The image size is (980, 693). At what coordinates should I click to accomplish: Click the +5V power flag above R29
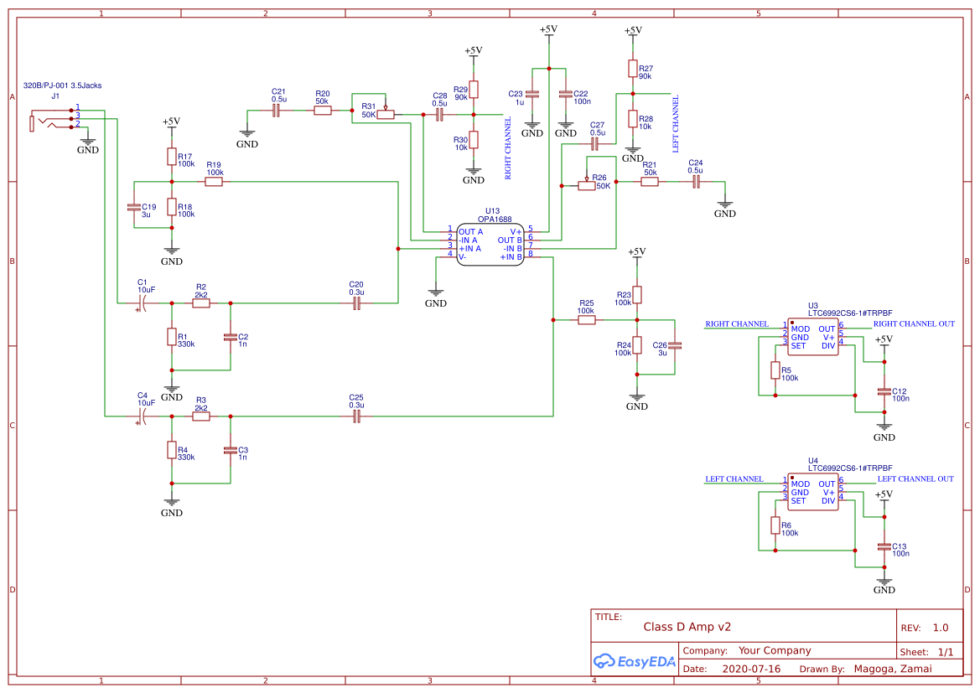pos(474,52)
